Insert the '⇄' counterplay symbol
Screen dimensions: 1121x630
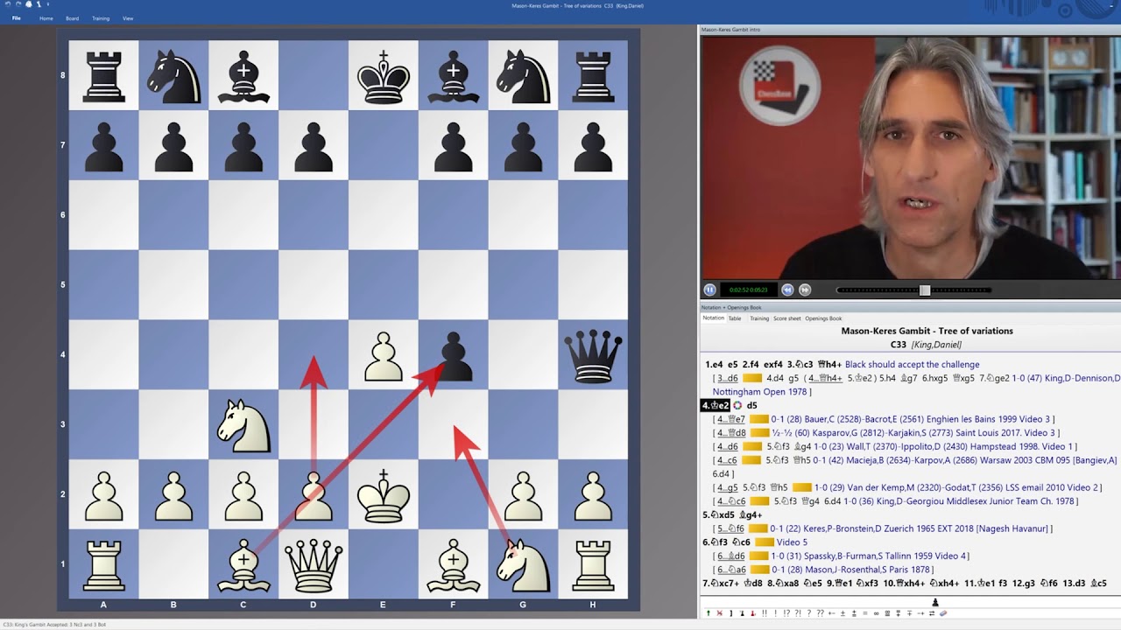tap(932, 613)
